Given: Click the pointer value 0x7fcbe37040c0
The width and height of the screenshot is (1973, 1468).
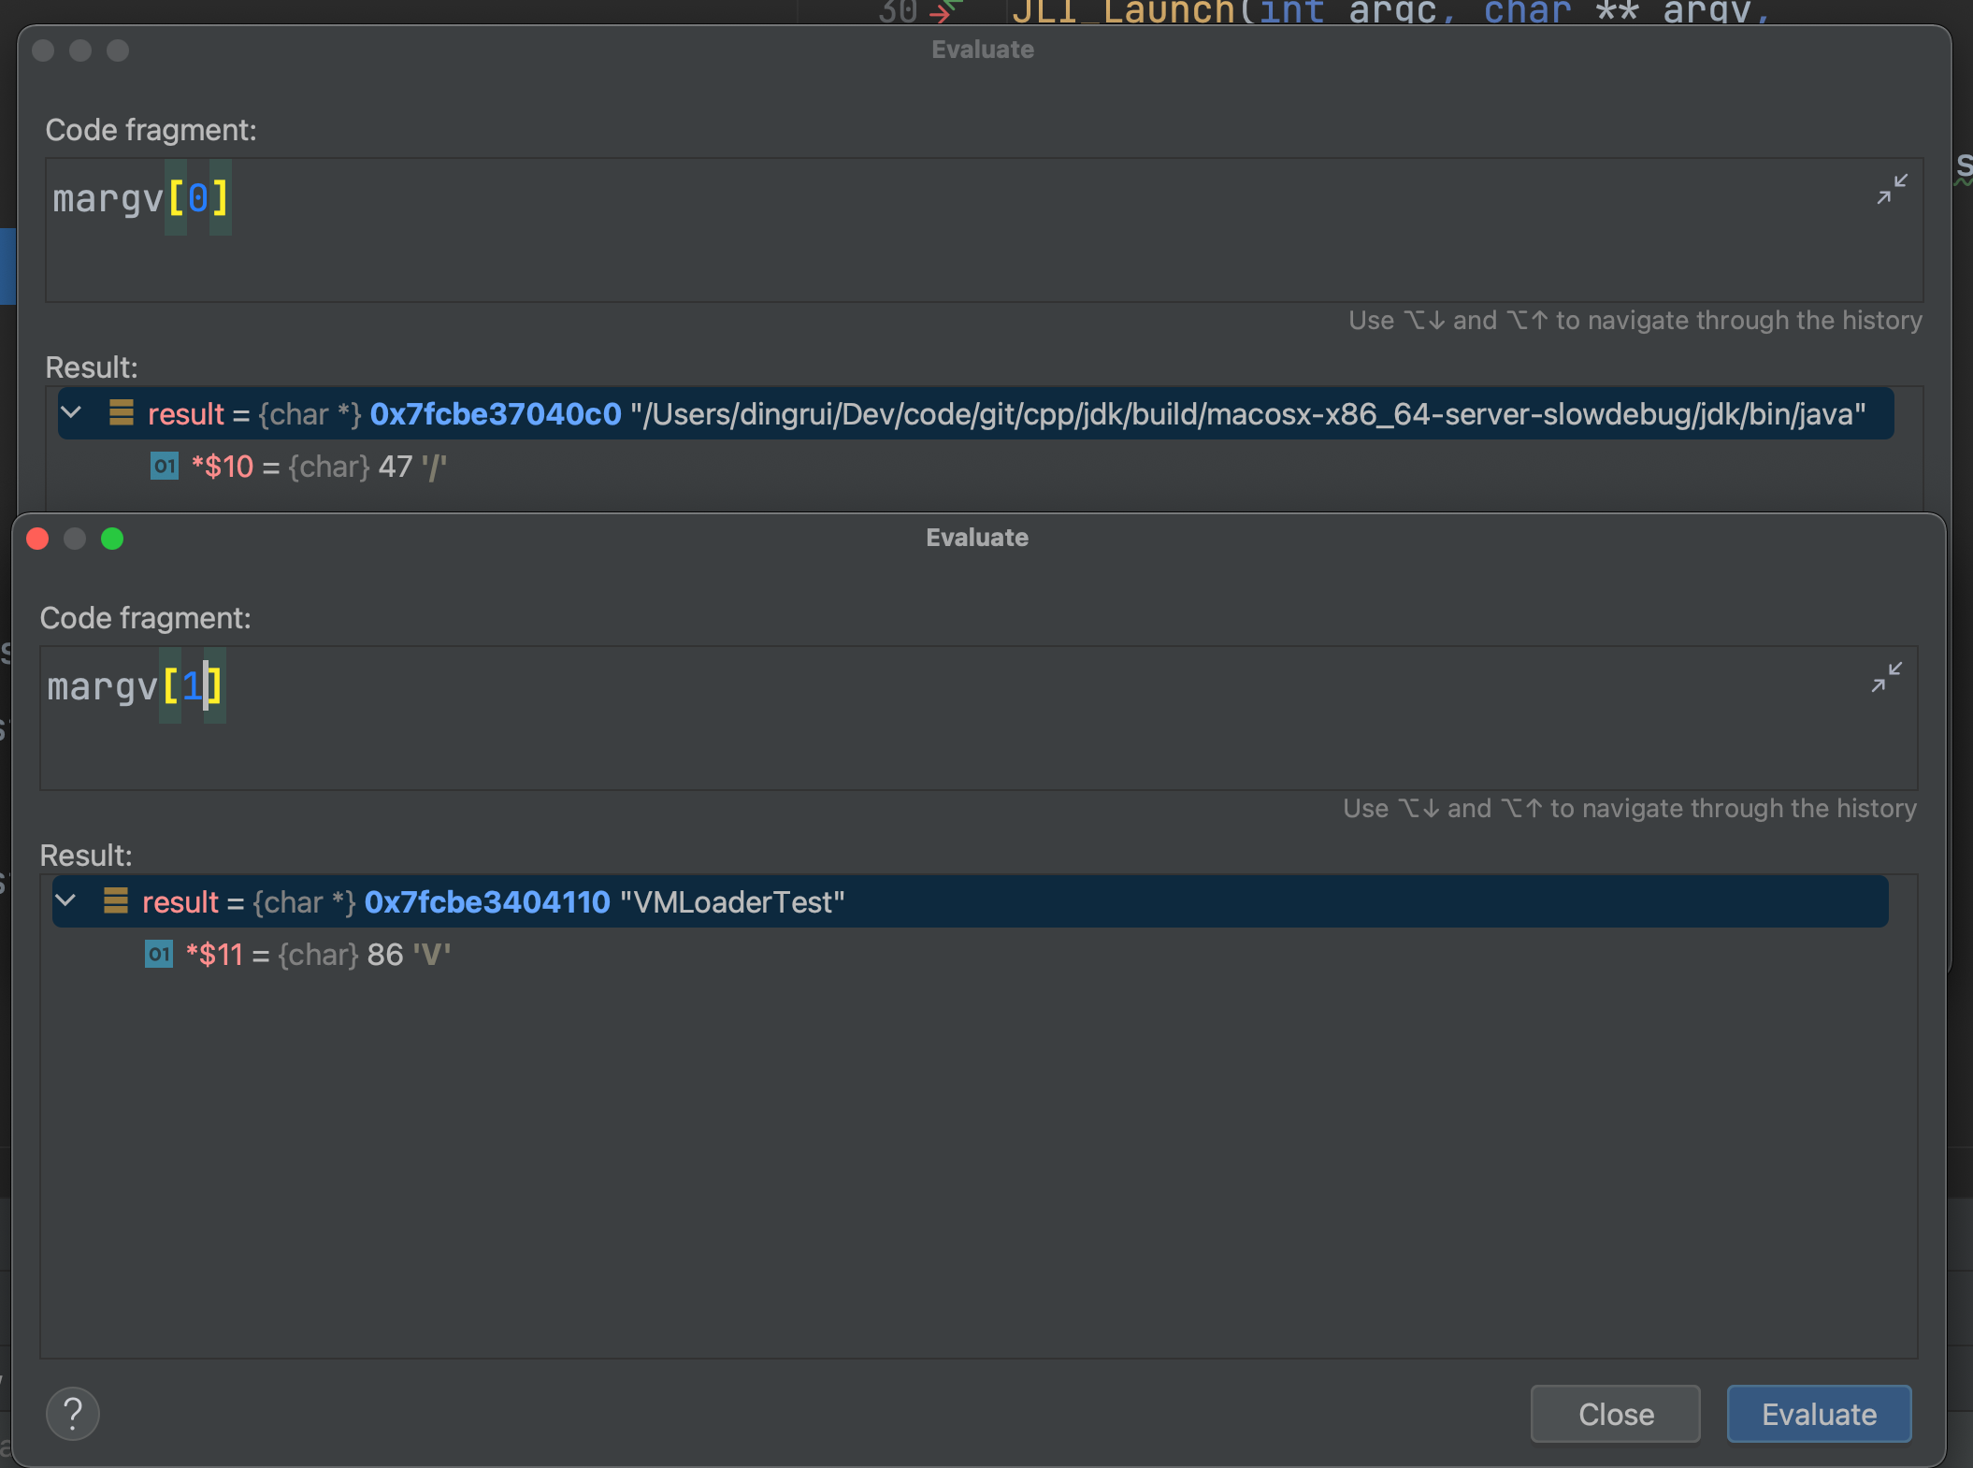Looking at the screenshot, I should click(496, 414).
